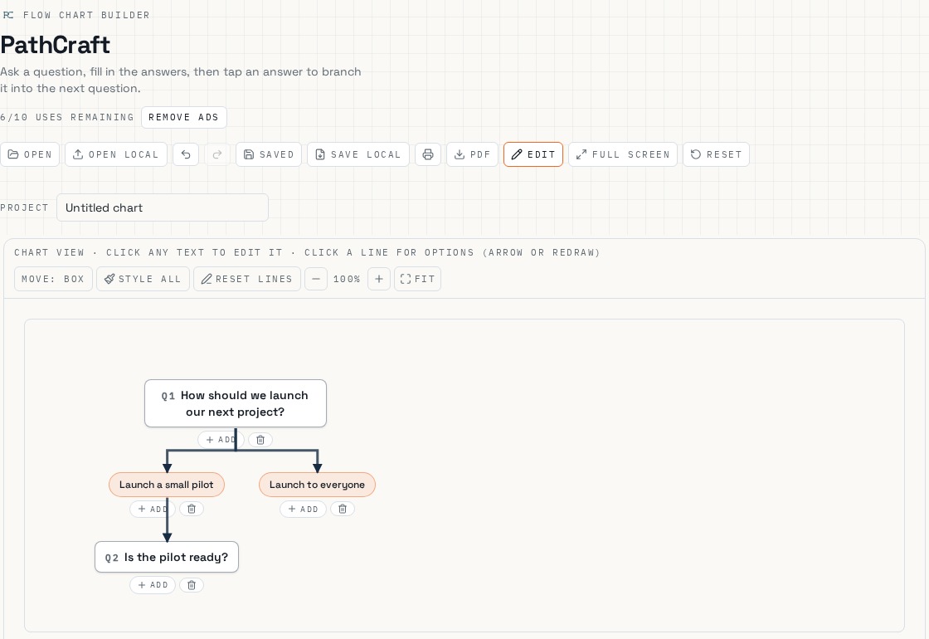Click the arrow line into 'Launch to everyone'
Screen dimensions: 929x639
pyautogui.click(x=318, y=461)
